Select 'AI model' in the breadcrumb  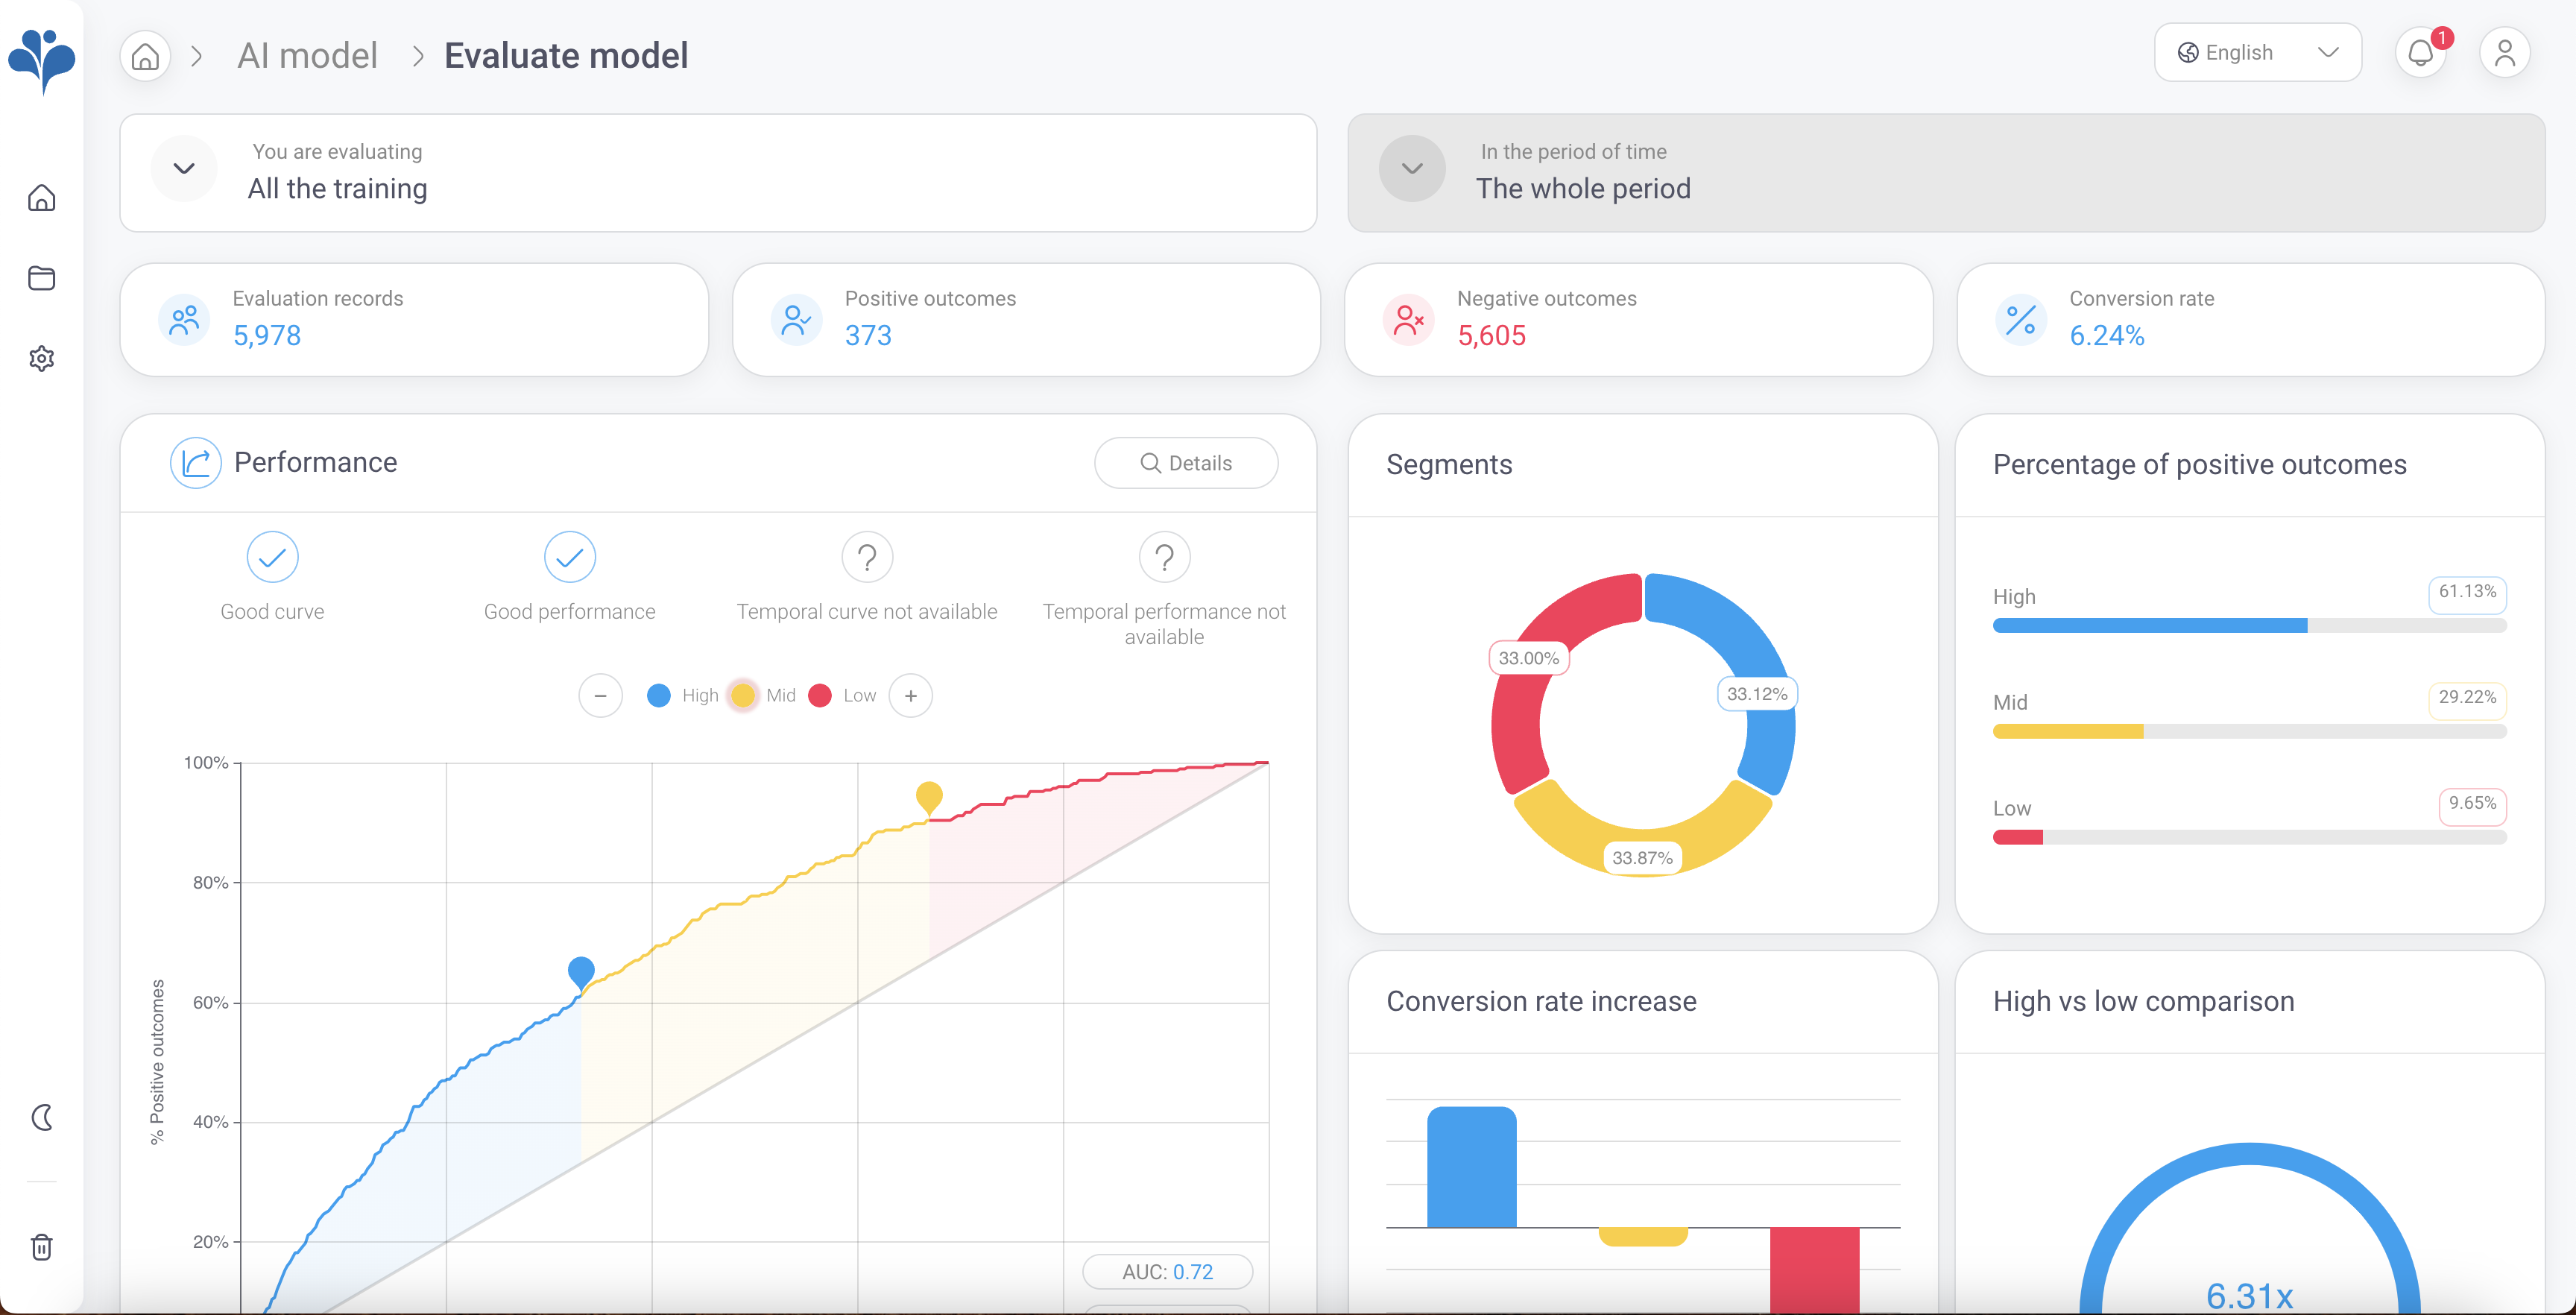[x=307, y=55]
